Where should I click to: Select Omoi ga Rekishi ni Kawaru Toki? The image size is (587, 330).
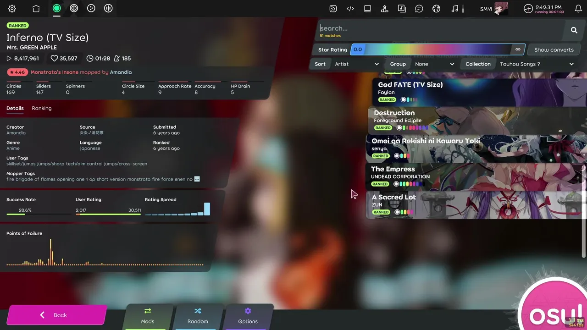[476, 148]
